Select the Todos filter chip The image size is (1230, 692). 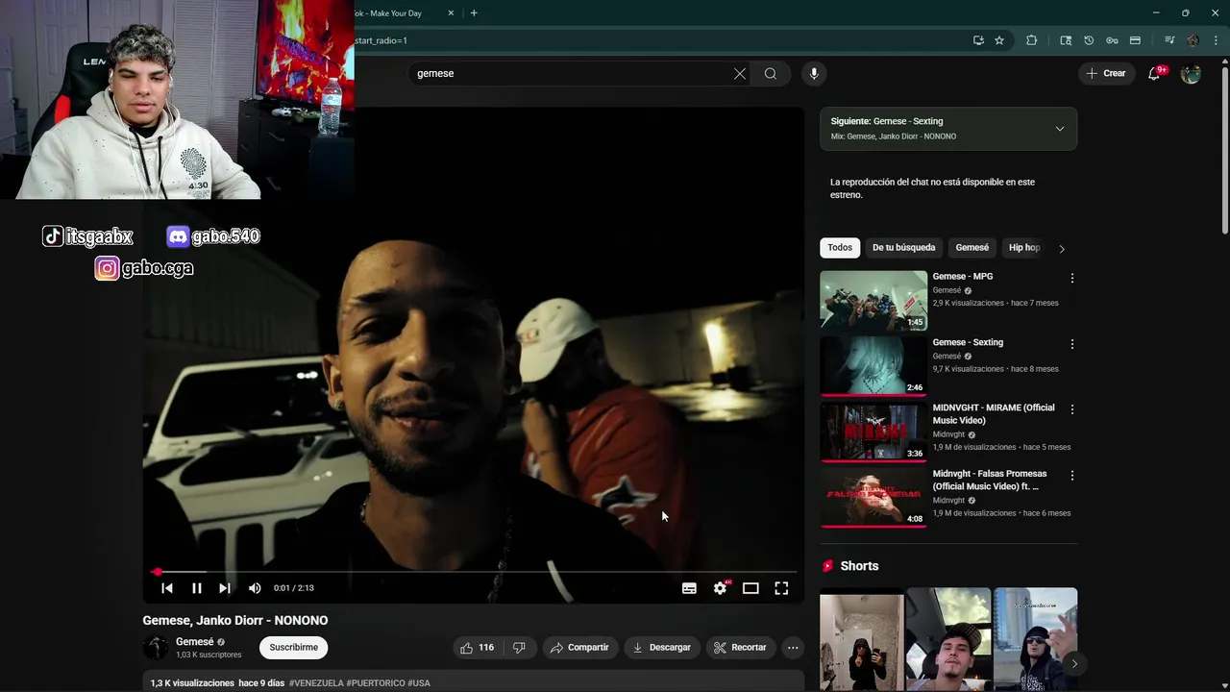click(x=840, y=248)
